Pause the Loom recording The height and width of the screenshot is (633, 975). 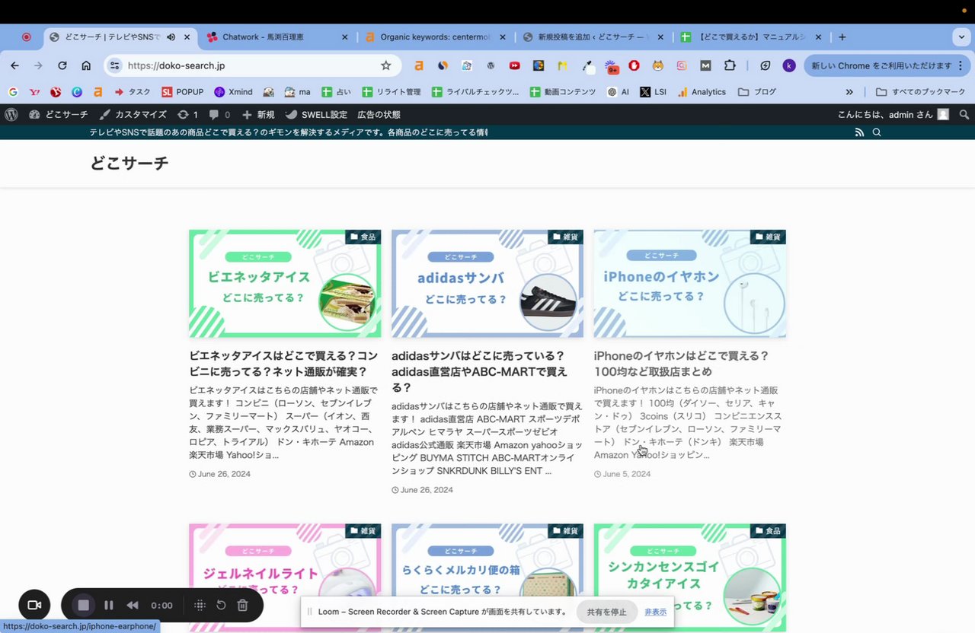[x=109, y=606]
